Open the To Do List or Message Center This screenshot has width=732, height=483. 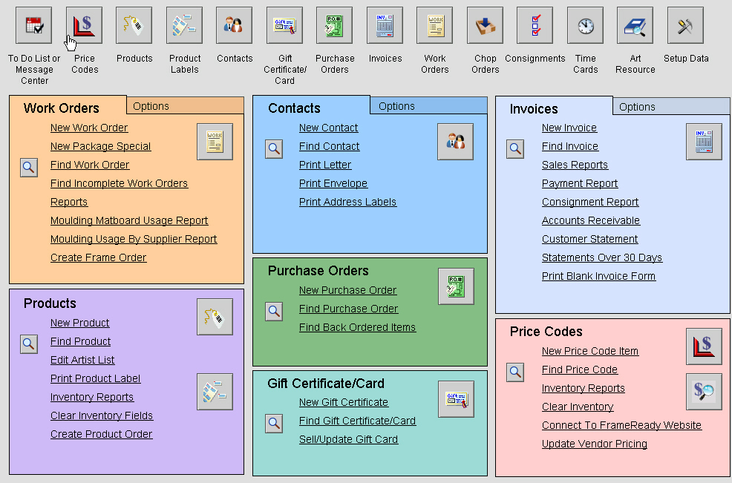coord(33,24)
